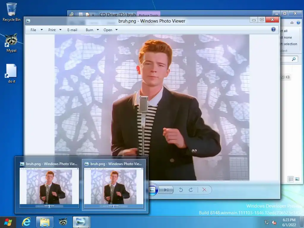Open the Burn menu
The height and width of the screenshot is (228, 304).
click(89, 30)
